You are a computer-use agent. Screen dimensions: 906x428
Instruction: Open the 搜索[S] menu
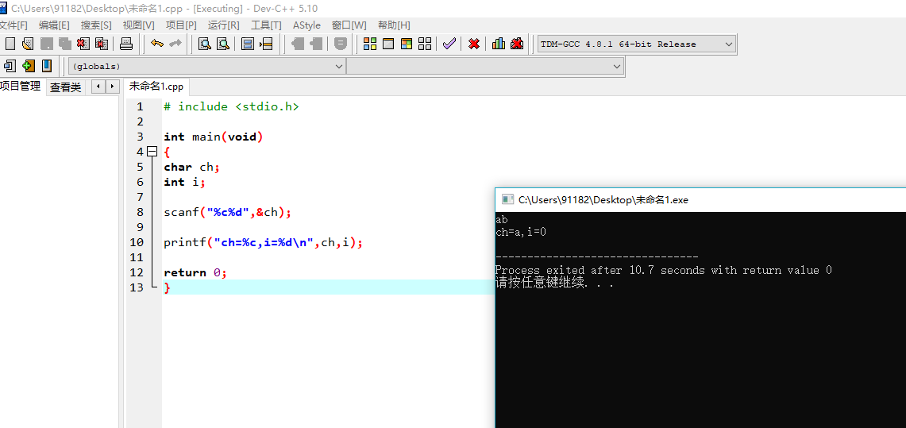(96, 25)
